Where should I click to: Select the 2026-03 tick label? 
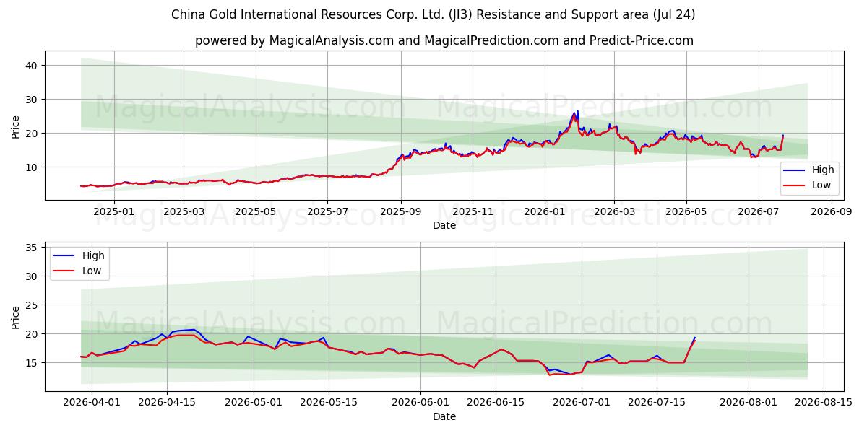(x=613, y=211)
